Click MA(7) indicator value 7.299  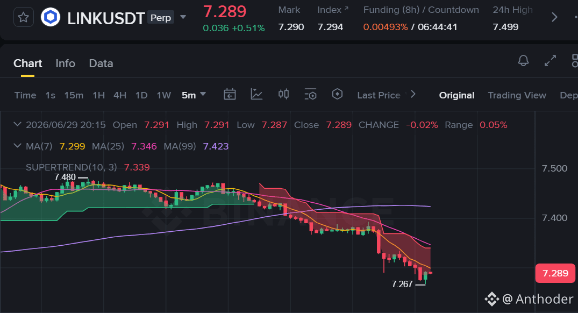[x=72, y=146]
